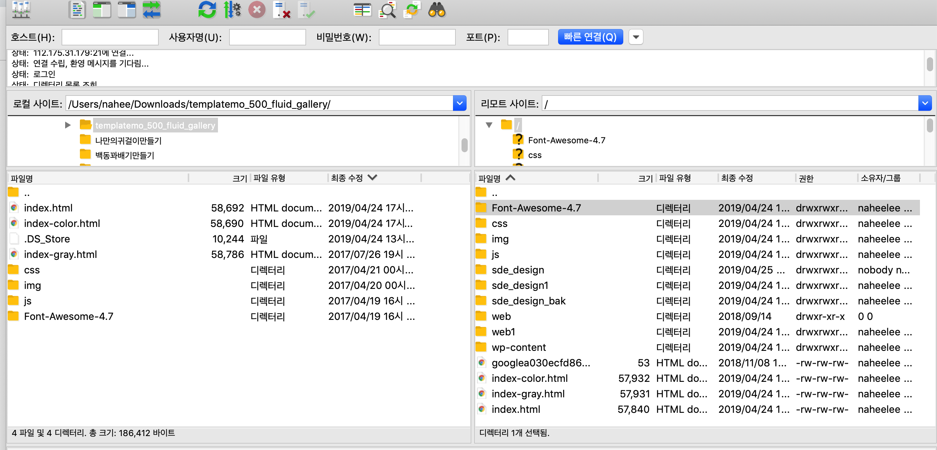Click the red cancel operation icon
This screenshot has height=450, width=937.
point(257,10)
